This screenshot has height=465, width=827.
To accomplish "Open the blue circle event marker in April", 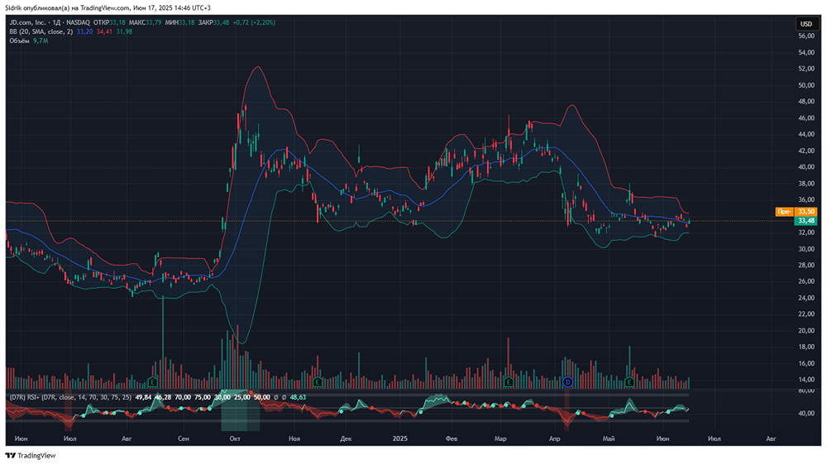I will coord(567,381).
